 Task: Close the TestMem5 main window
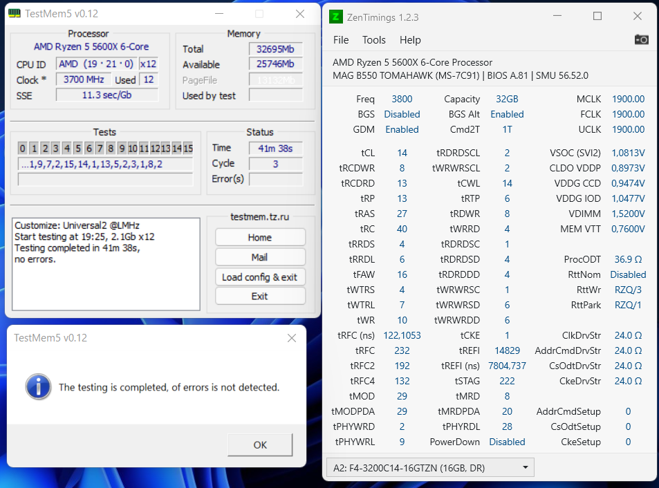coord(300,14)
